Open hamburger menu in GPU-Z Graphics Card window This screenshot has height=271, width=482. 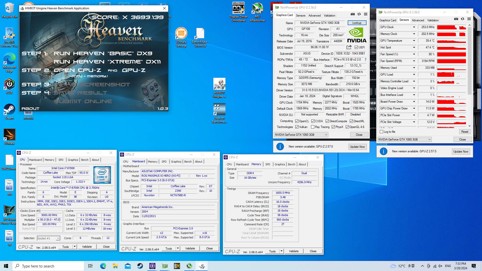[x=366, y=14]
